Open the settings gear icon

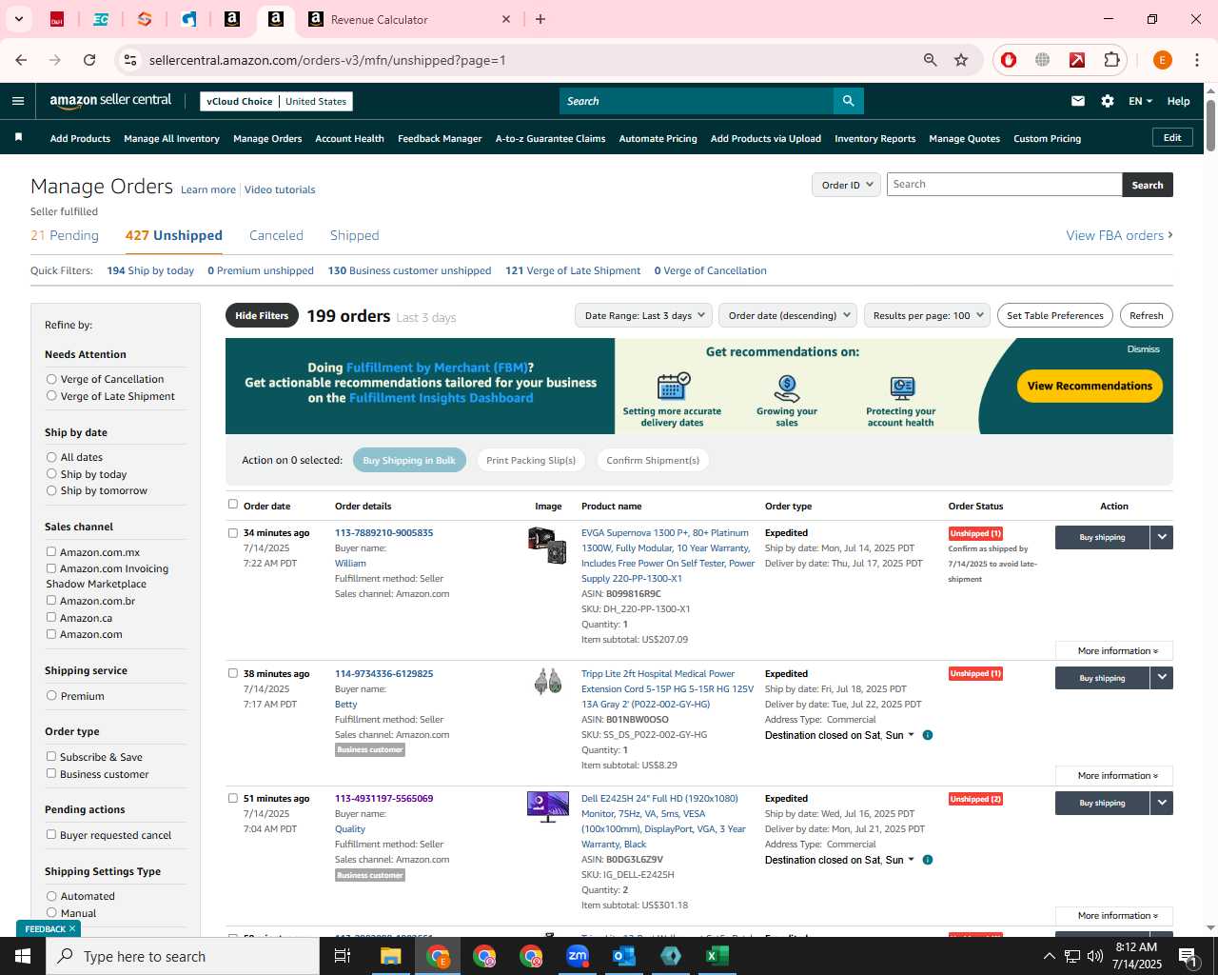click(1108, 101)
